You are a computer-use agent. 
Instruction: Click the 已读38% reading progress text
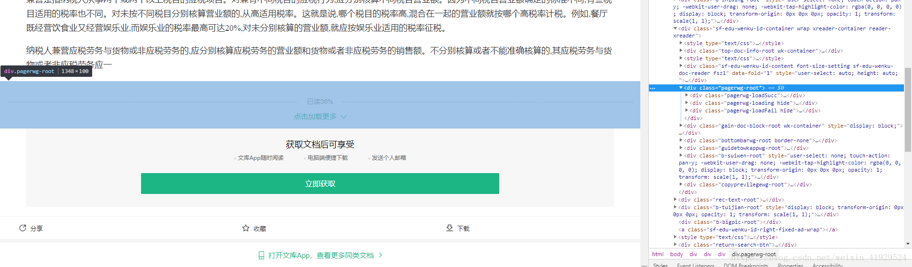click(320, 101)
